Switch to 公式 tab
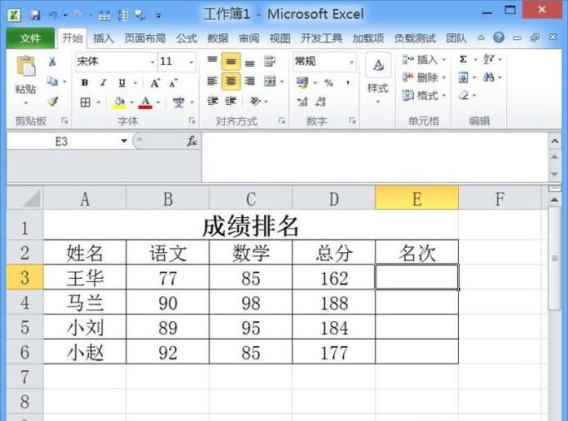 (x=187, y=38)
